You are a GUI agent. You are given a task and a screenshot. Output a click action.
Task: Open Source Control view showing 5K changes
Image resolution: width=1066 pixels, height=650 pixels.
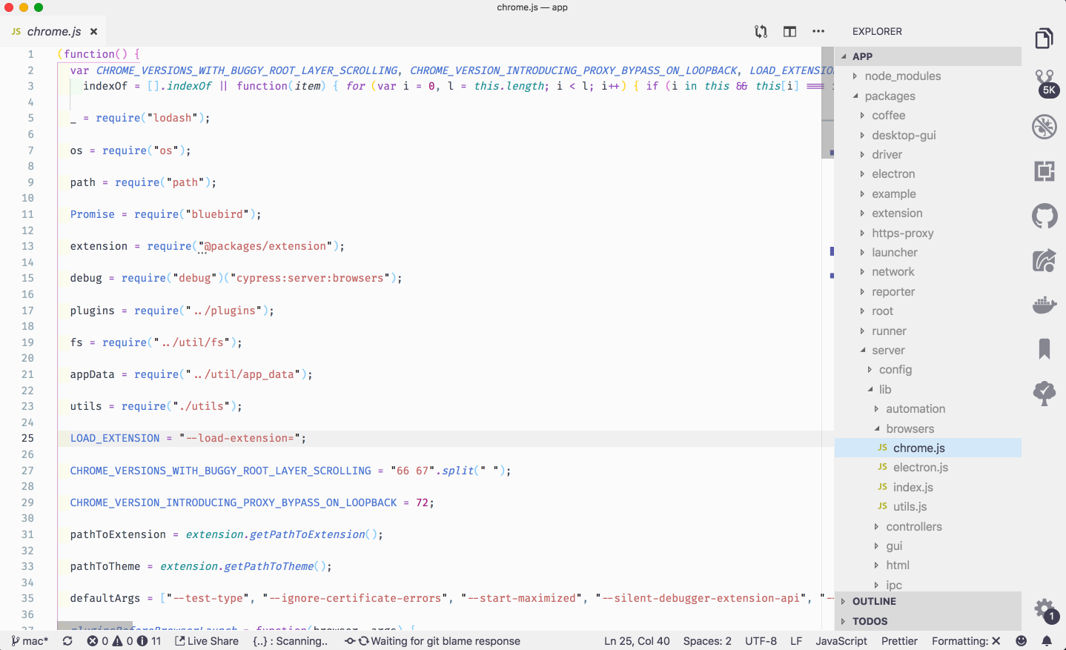1044,82
